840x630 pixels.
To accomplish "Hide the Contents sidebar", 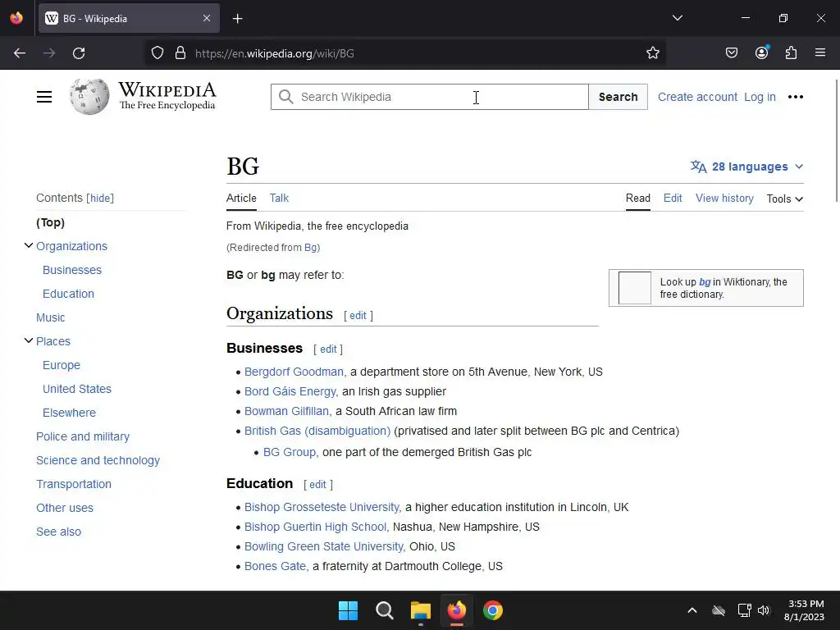I will point(100,199).
